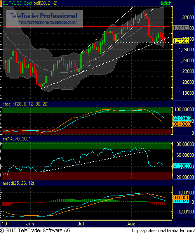Click the orange 38,49288 stochastic value tag

[x=182, y=124]
